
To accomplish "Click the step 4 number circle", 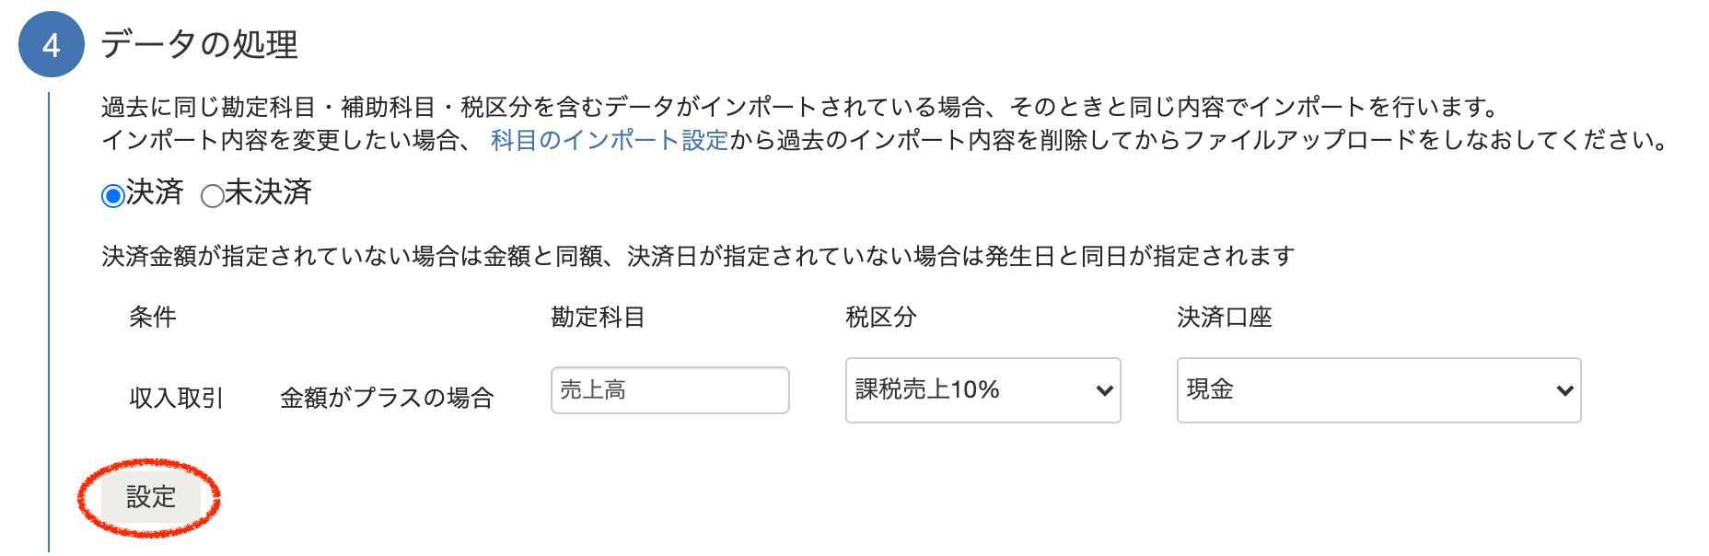I will point(52,44).
